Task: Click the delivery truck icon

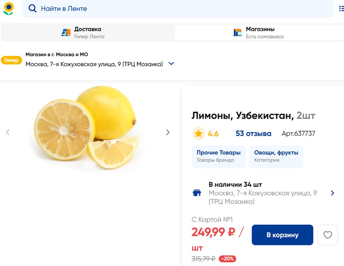Action: (x=66, y=33)
